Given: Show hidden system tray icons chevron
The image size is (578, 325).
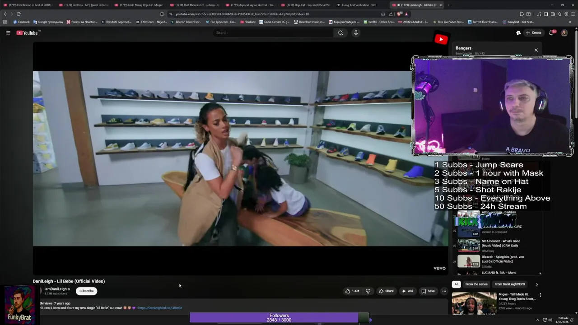Looking at the screenshot, I should (537, 320).
